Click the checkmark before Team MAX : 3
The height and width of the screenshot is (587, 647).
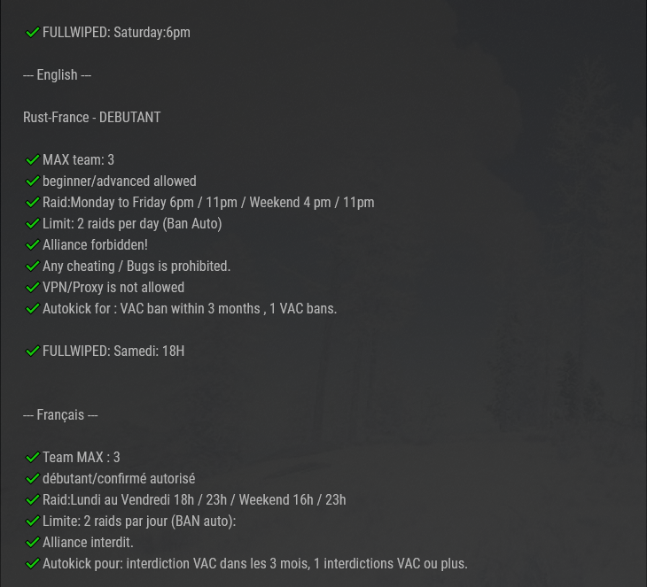pos(32,457)
